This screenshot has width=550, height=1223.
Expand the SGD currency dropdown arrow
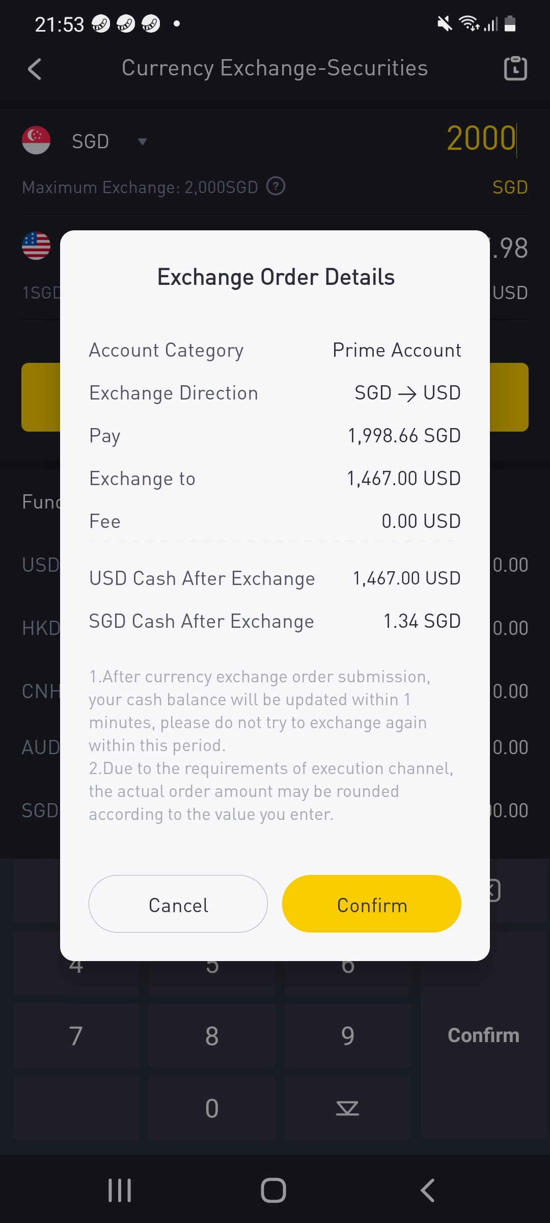(143, 142)
